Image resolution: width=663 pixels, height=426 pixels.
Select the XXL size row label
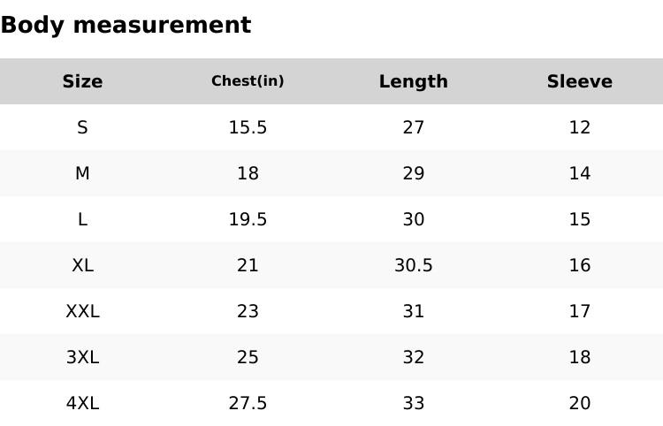pos(82,311)
